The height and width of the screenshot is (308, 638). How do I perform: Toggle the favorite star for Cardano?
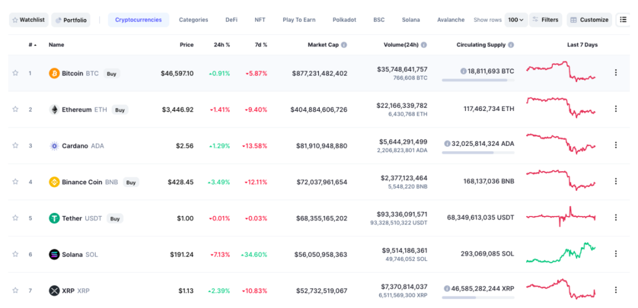tap(15, 146)
